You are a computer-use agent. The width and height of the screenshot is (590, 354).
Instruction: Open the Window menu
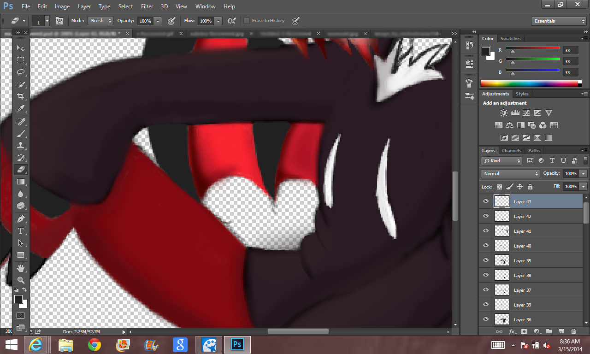point(205,6)
